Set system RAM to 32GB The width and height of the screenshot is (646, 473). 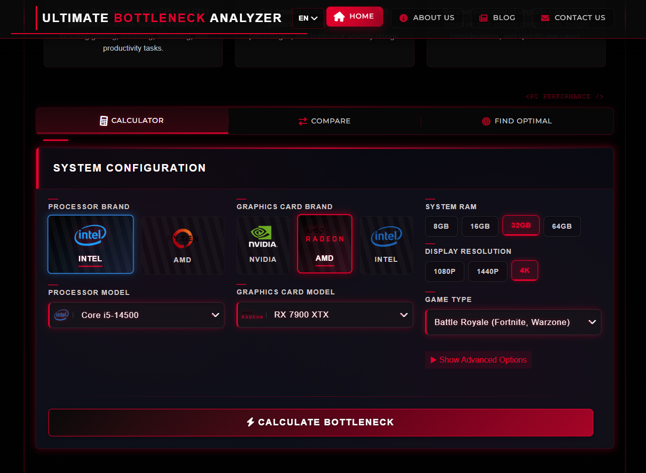[521, 225]
